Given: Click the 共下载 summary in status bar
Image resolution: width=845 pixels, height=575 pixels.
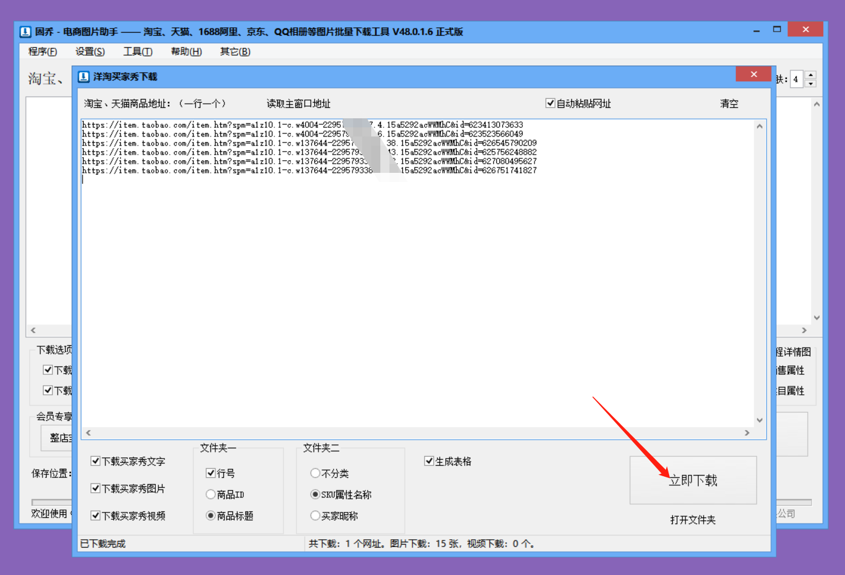Looking at the screenshot, I should 422,543.
